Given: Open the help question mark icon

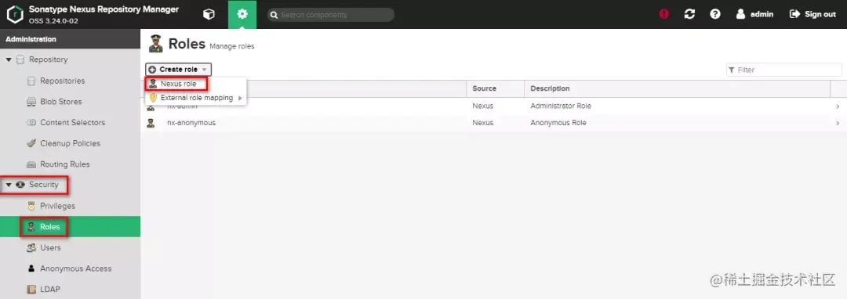Looking at the screenshot, I should coord(715,15).
